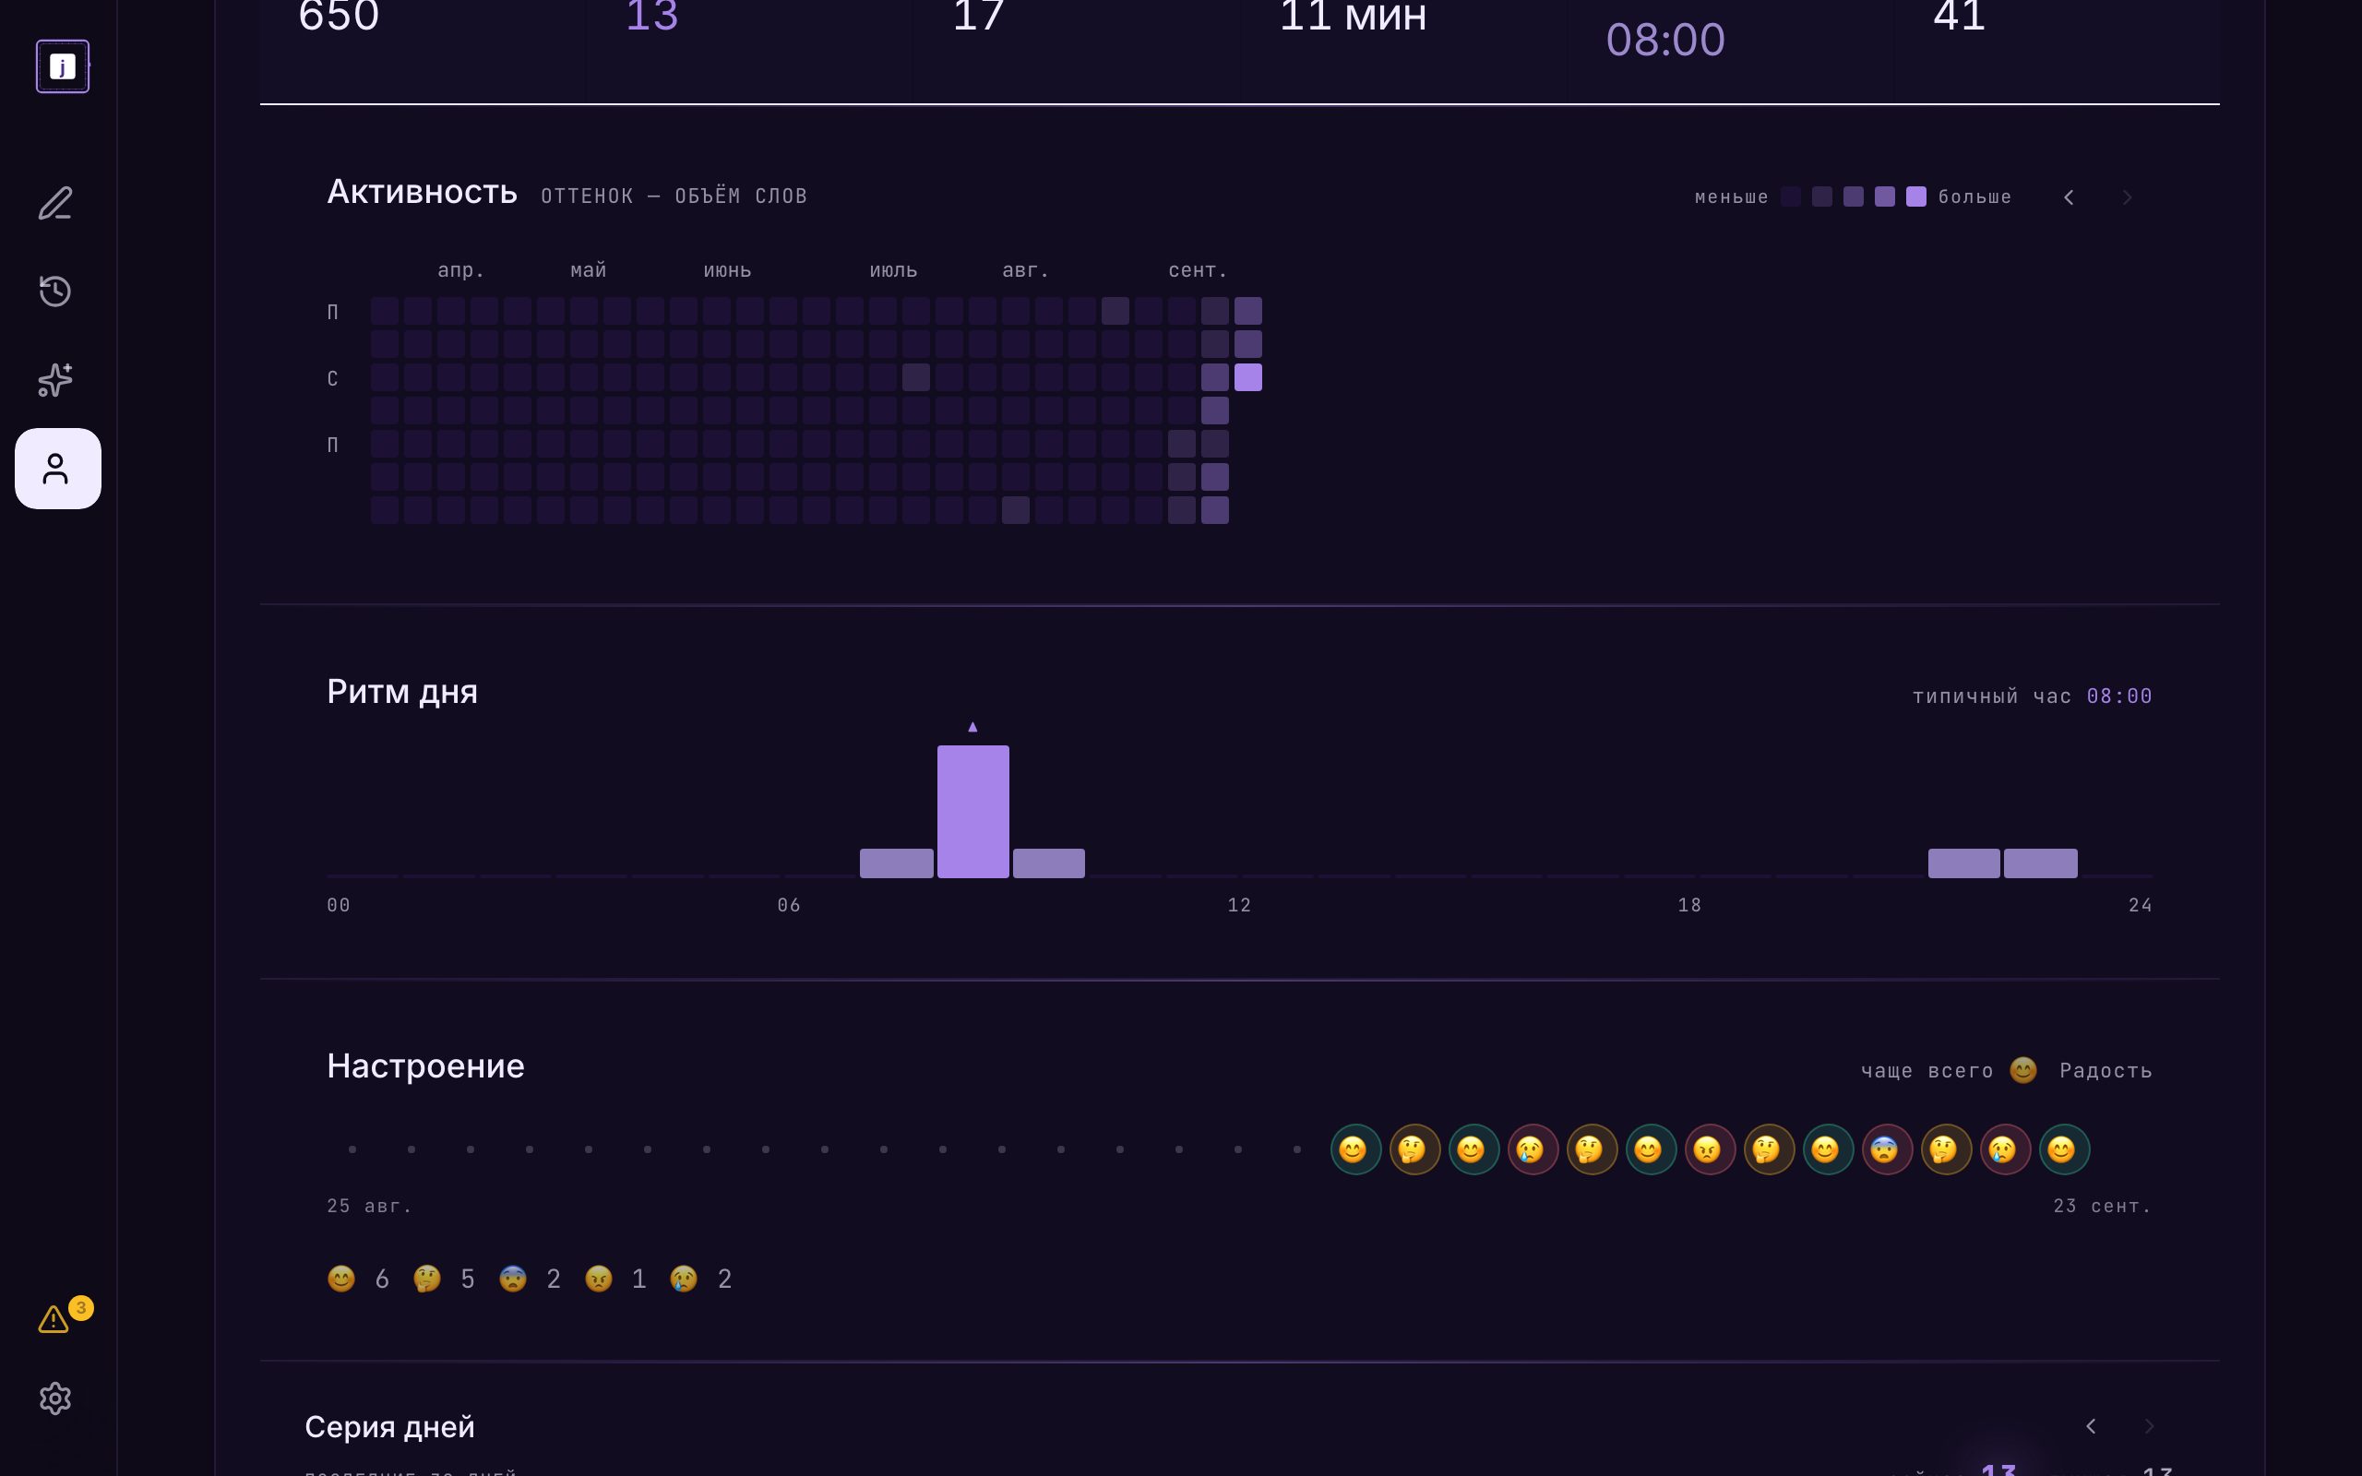Click the Ритм дня heading
This screenshot has height=1476, width=2362.
point(402,692)
